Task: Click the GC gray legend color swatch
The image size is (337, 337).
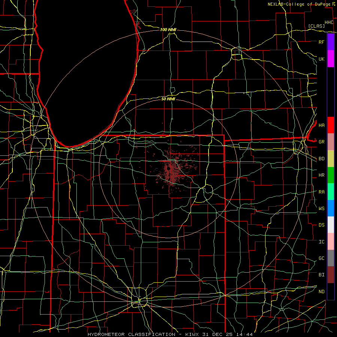Action: [x=331, y=258]
